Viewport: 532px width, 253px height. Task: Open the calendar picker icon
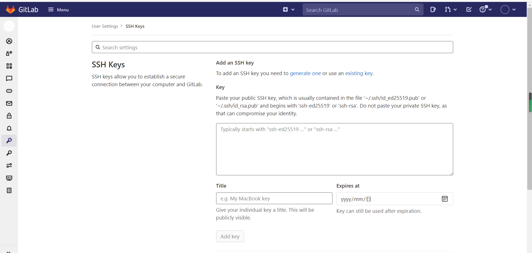[x=445, y=199]
